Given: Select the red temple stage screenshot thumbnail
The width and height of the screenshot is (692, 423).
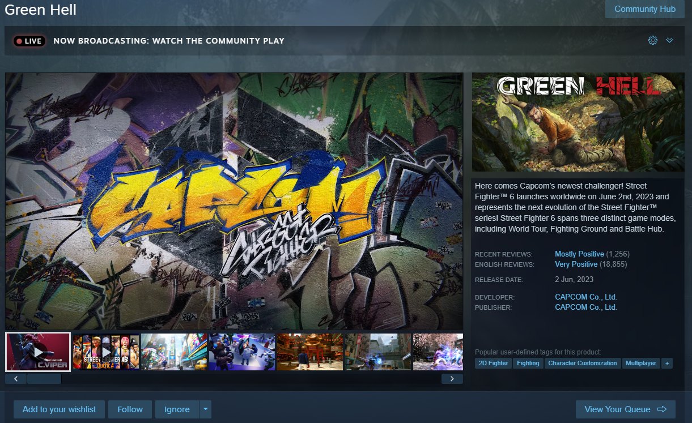Looking at the screenshot, I should (310, 352).
